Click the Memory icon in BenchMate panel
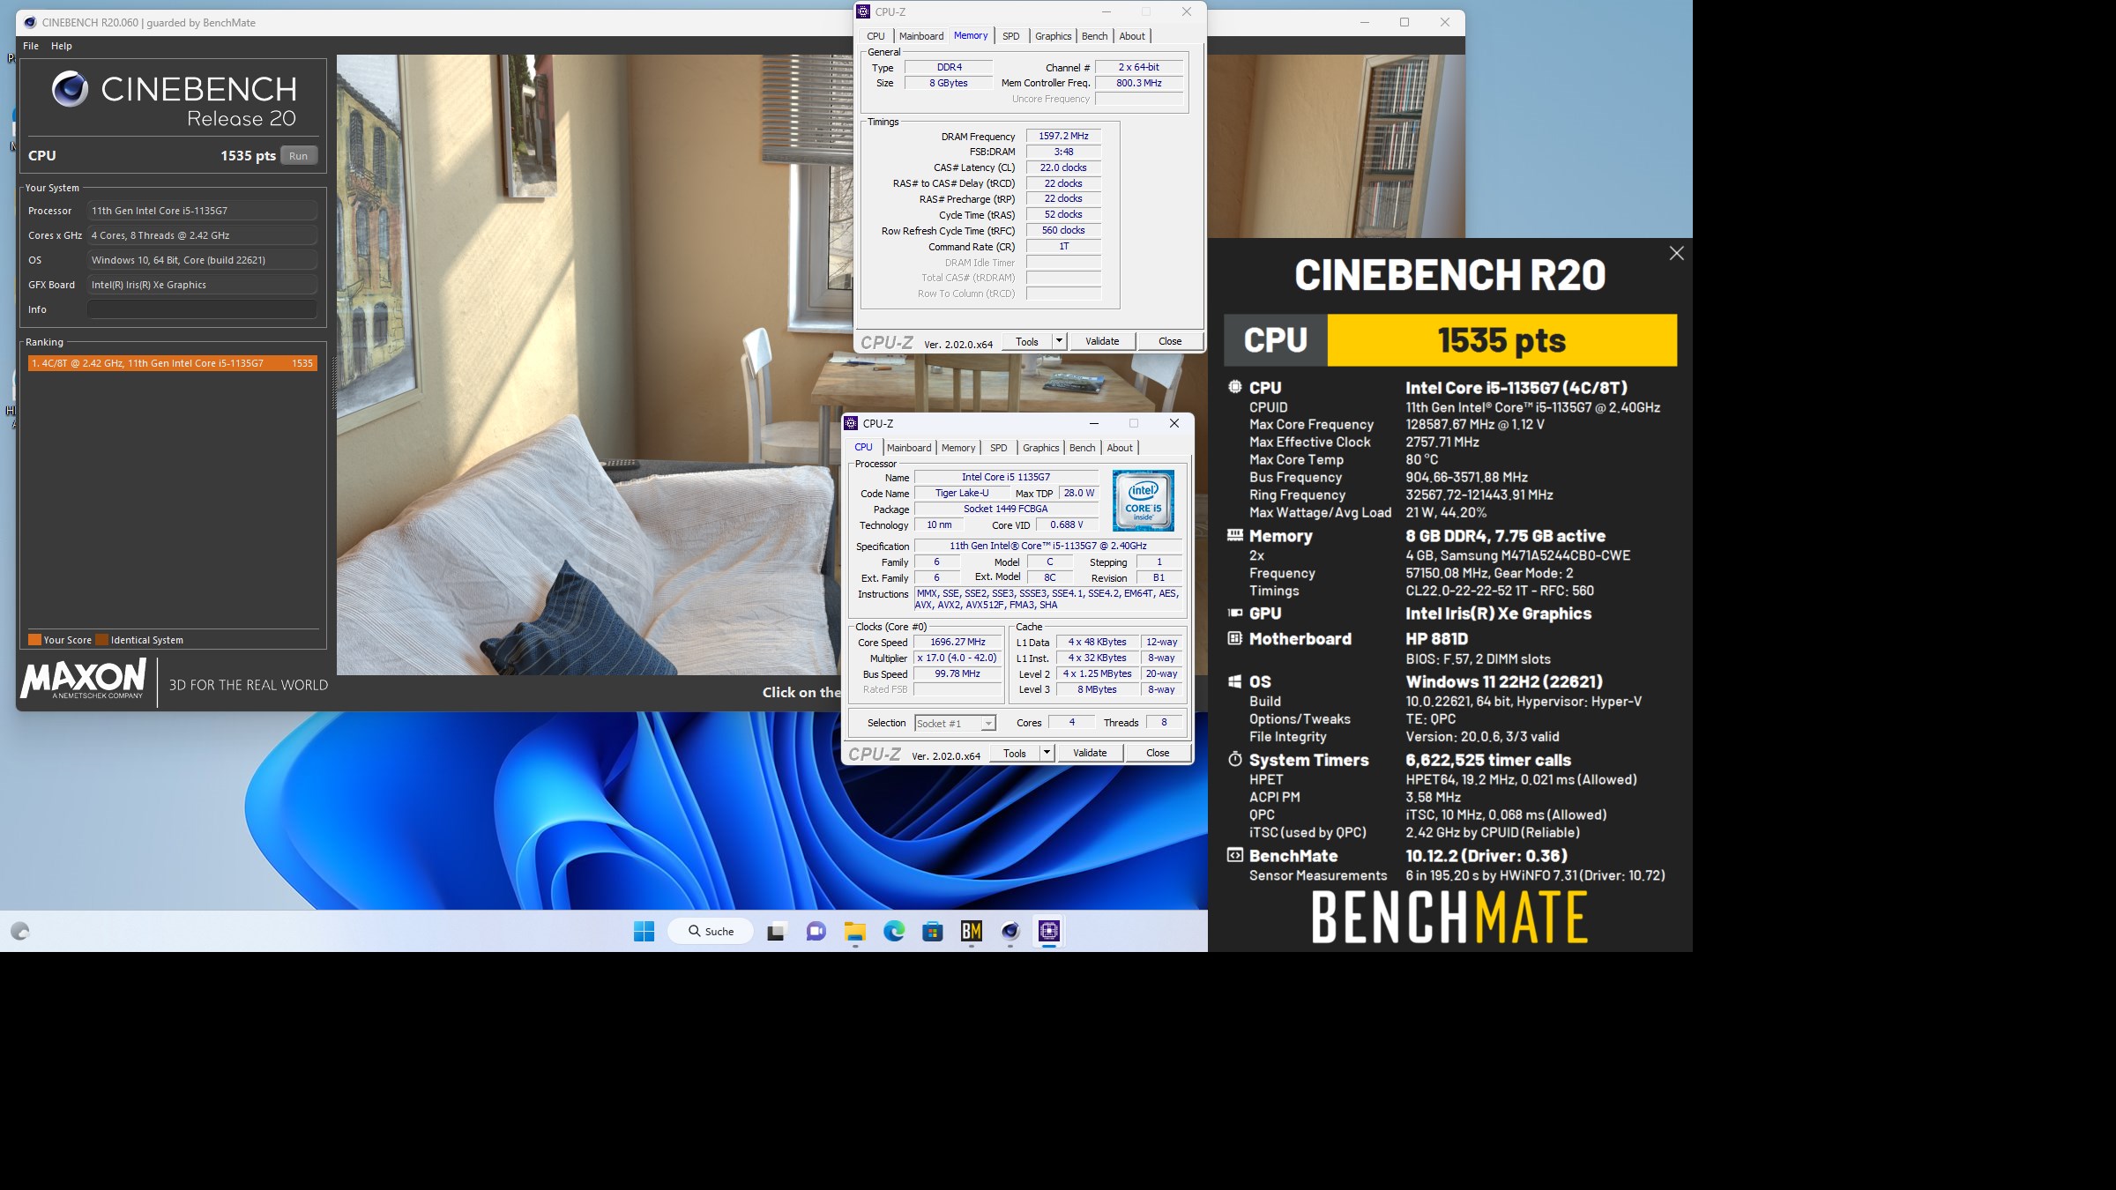The height and width of the screenshot is (1190, 2116). pos(1235,535)
